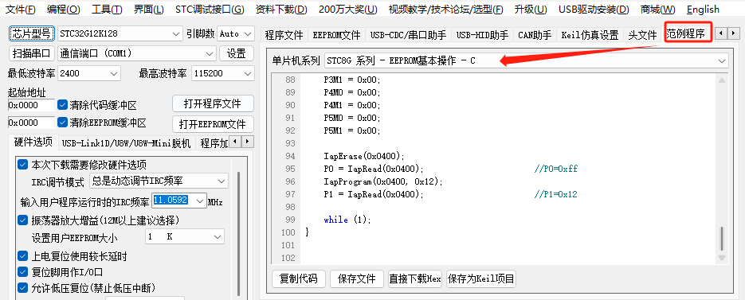745x300 pixels.
Task: Select the 头文件 tab
Action: tap(642, 35)
